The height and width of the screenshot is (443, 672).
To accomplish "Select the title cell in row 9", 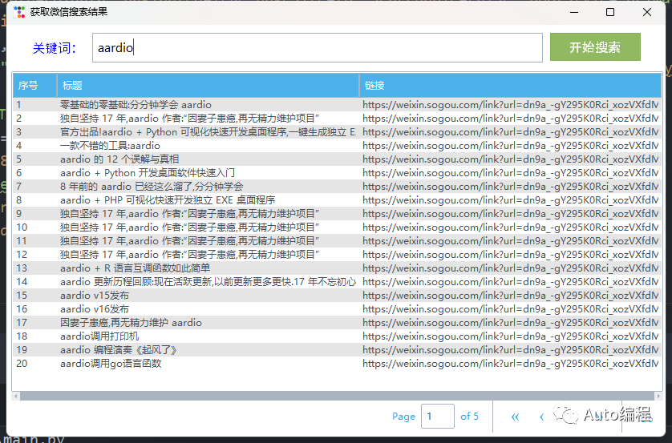I will click(x=189, y=214).
